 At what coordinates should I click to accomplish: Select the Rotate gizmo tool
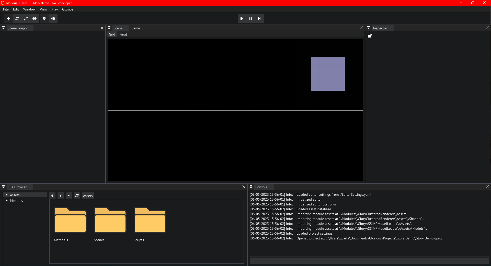tap(17, 19)
